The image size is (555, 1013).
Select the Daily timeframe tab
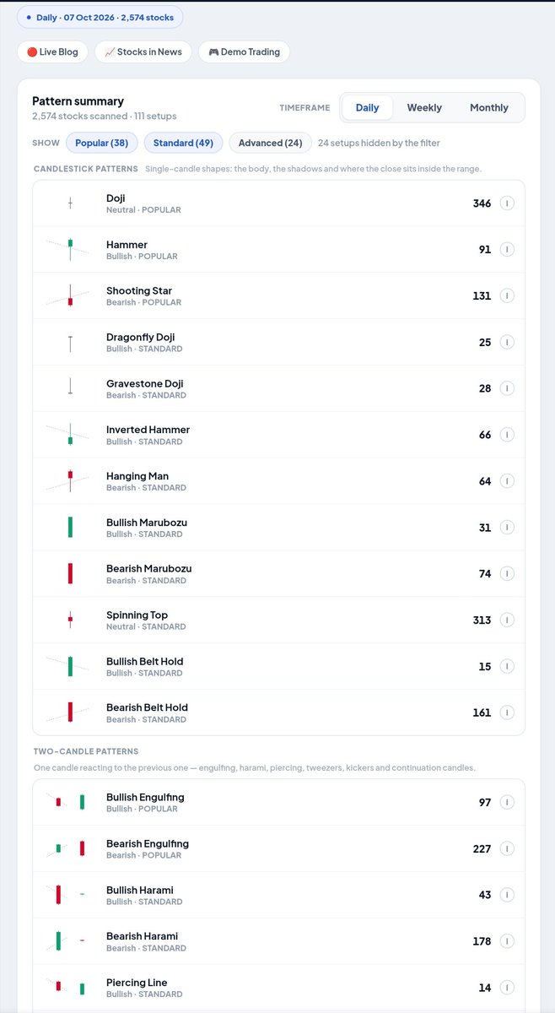click(x=368, y=108)
